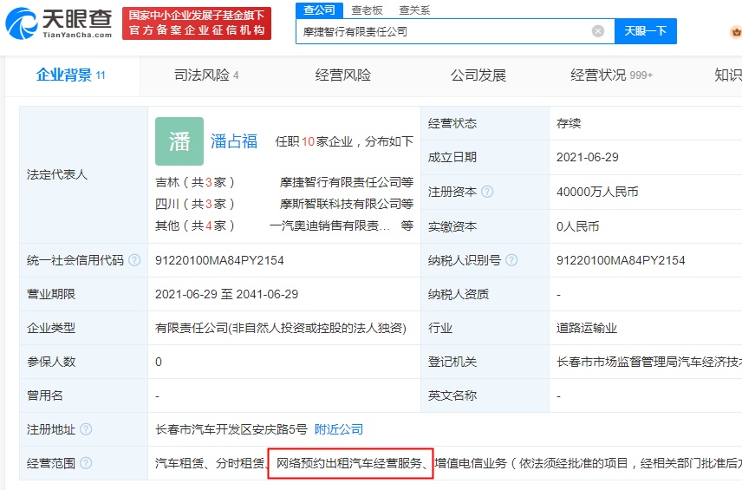Open the legal representative 潘占福 link
Screen dimensions: 742x490
click(234, 141)
